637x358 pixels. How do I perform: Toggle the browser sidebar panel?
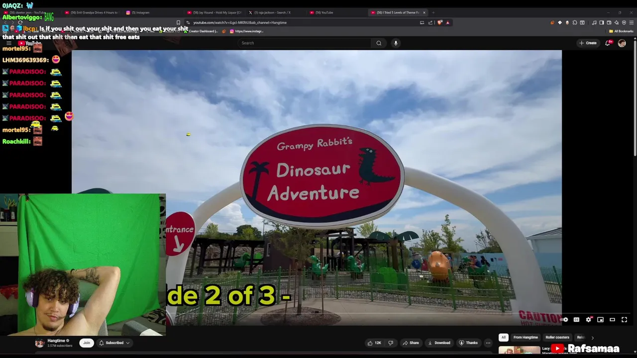[x=601, y=22]
